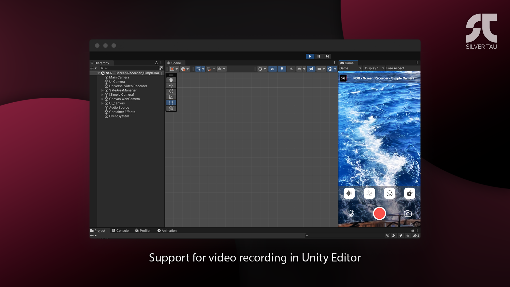510x287 pixels.
Task: Toggle the Project panel lock
Action: 413,230
